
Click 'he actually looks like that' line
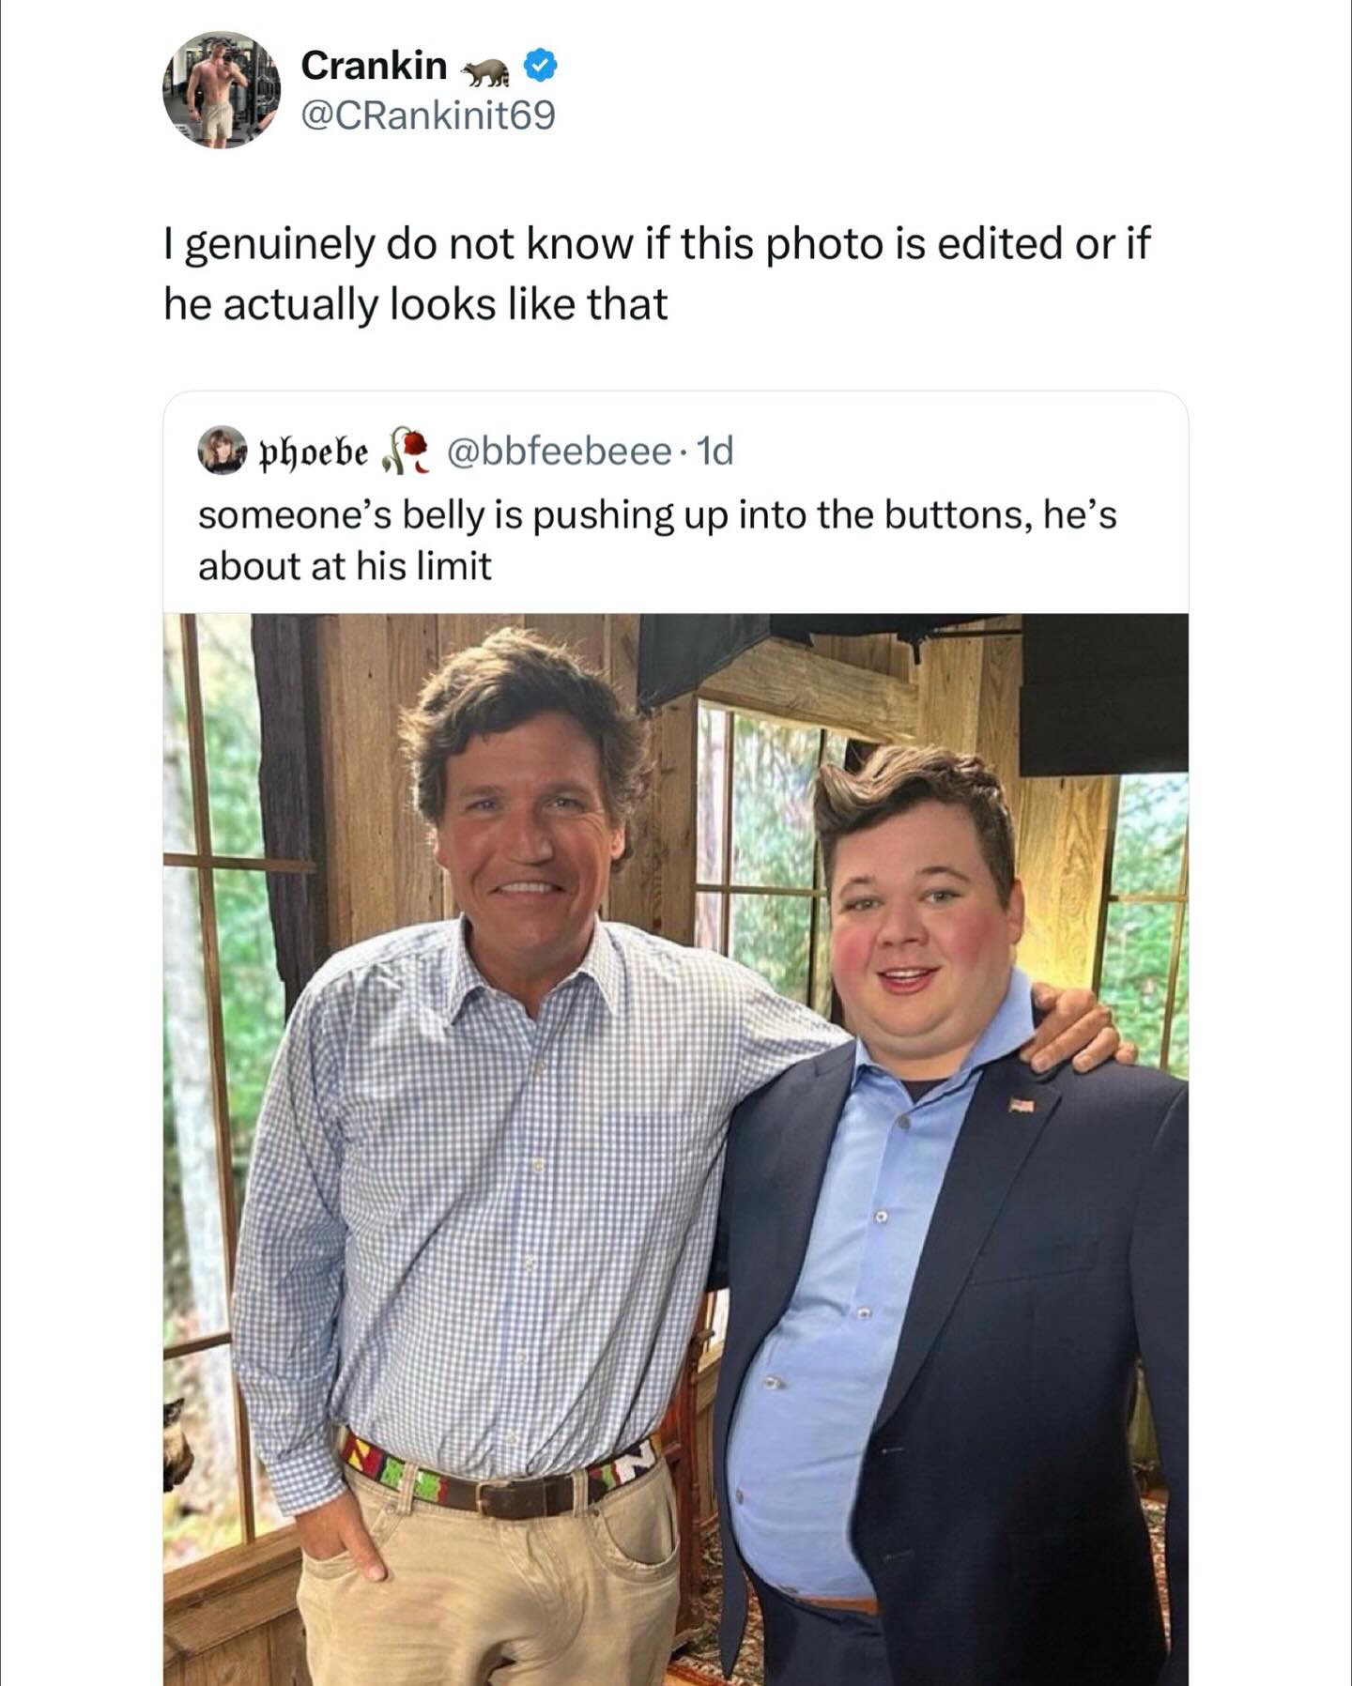(x=416, y=303)
